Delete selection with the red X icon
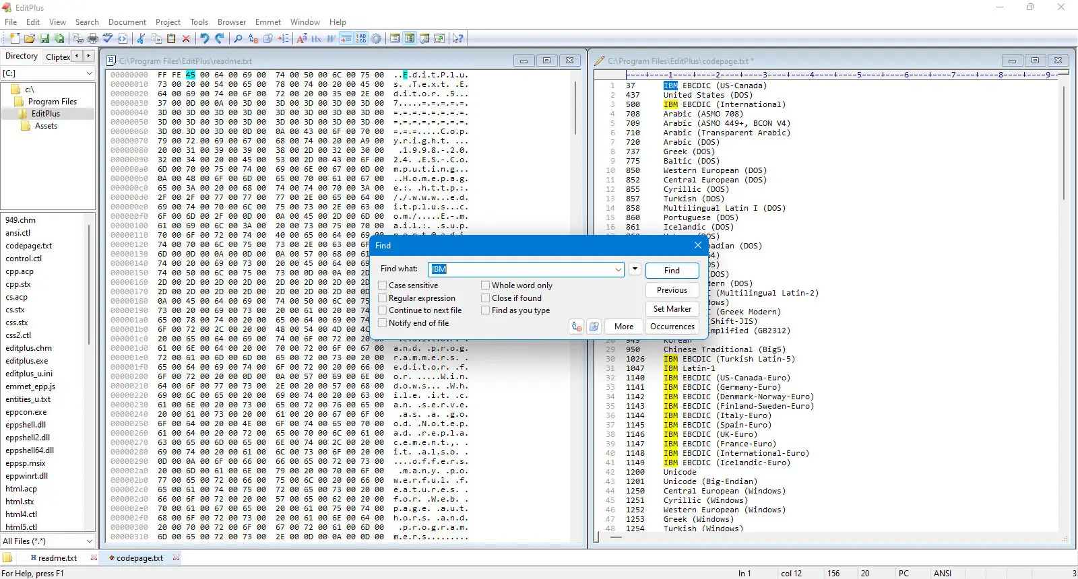 click(186, 38)
